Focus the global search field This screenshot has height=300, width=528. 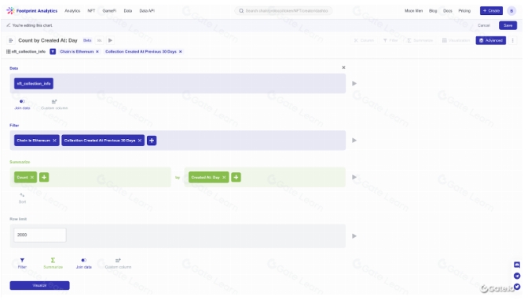click(x=284, y=11)
